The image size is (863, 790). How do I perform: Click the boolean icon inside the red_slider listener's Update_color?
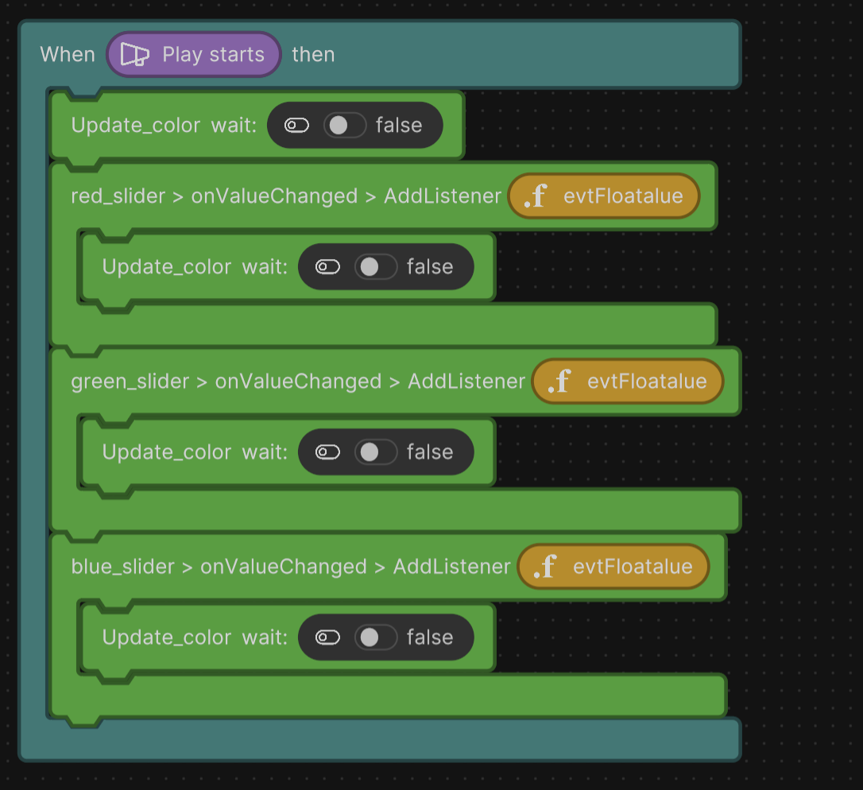327,267
